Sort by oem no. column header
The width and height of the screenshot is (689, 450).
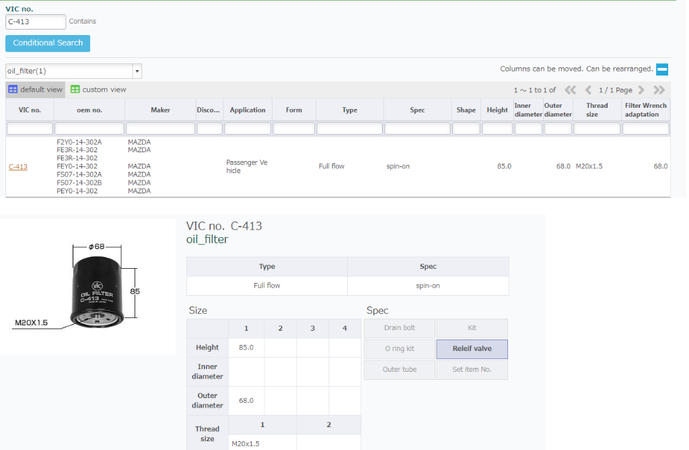(89, 110)
